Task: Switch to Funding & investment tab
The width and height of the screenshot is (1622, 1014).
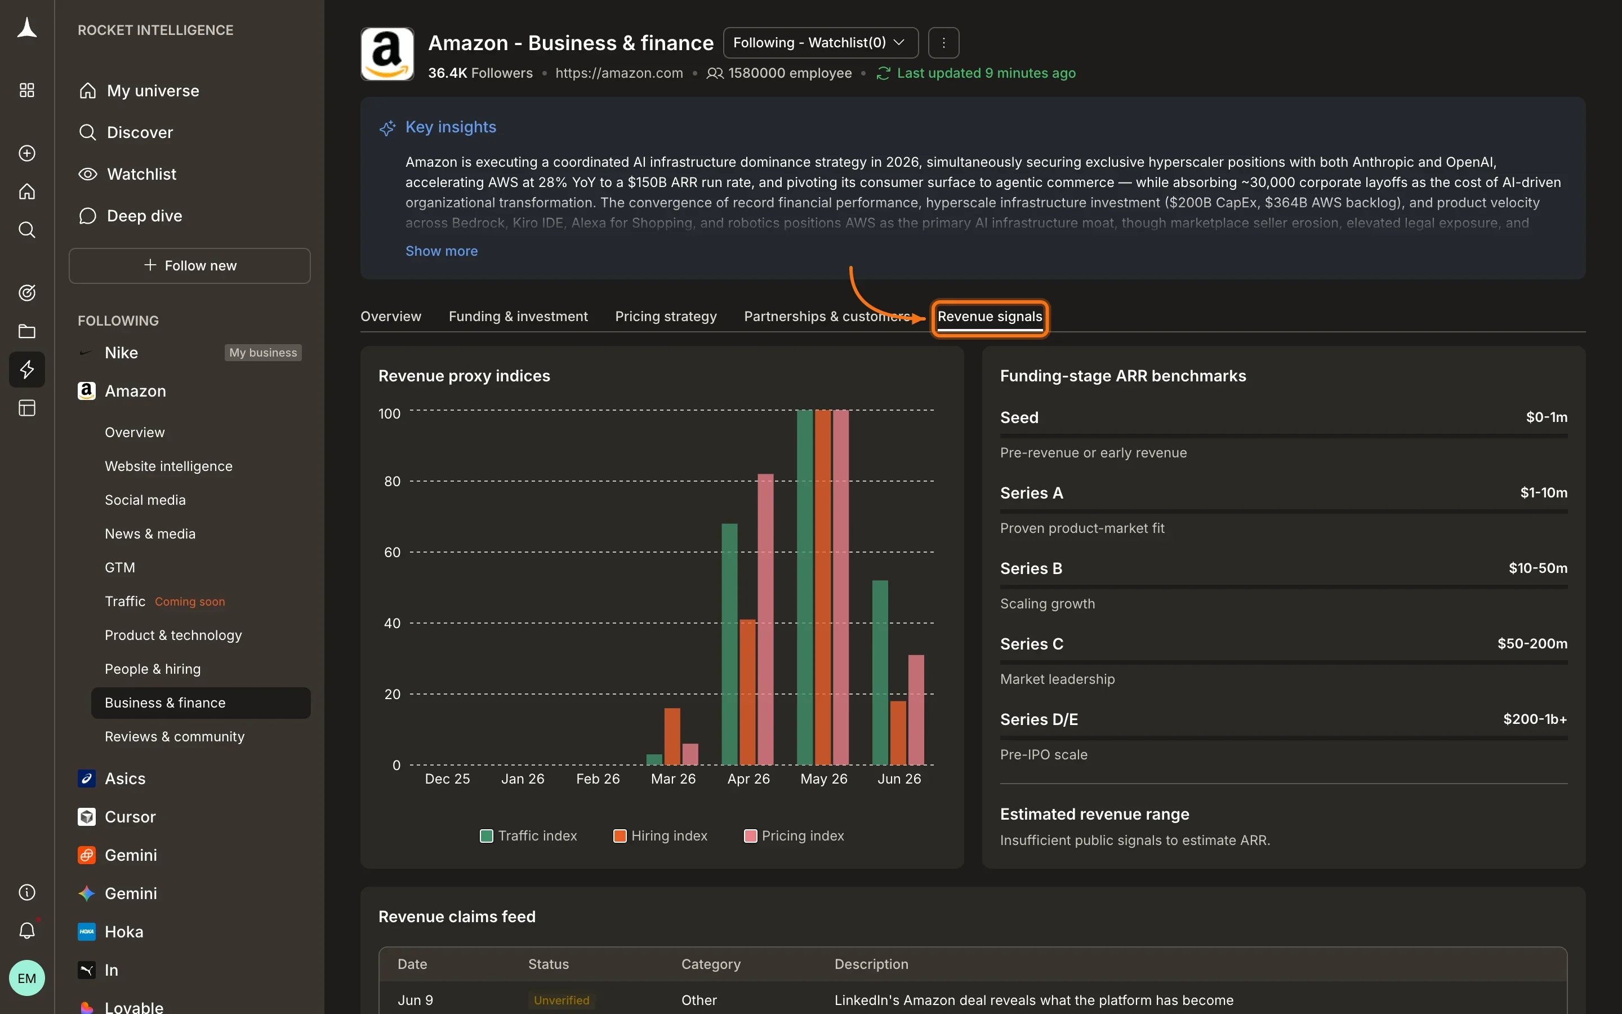Action: coord(518,317)
